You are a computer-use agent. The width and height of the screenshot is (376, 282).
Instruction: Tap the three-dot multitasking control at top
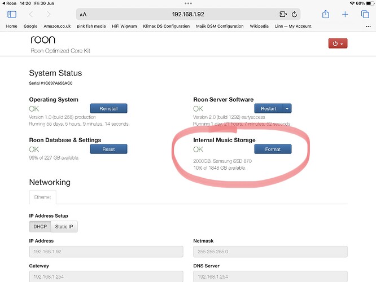pos(188,3)
